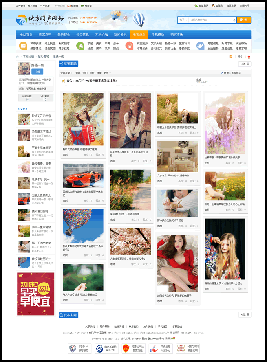
Task: Click the green shopping cart category icon
Action: click(80, 46)
